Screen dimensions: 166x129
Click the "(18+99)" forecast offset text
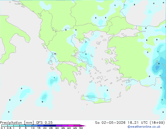[x=157, y=123]
